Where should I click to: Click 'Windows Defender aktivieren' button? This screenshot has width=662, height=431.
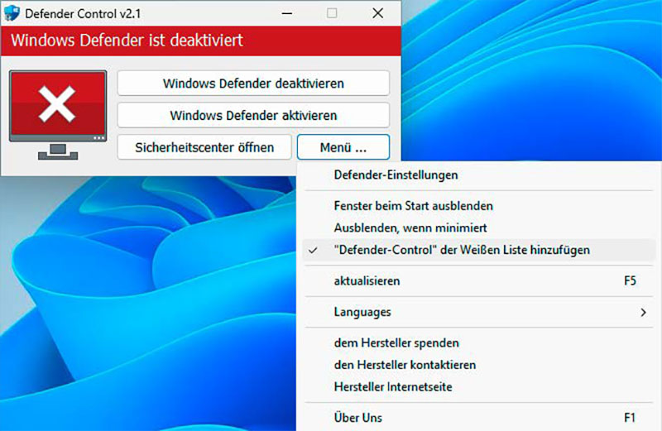253,115
